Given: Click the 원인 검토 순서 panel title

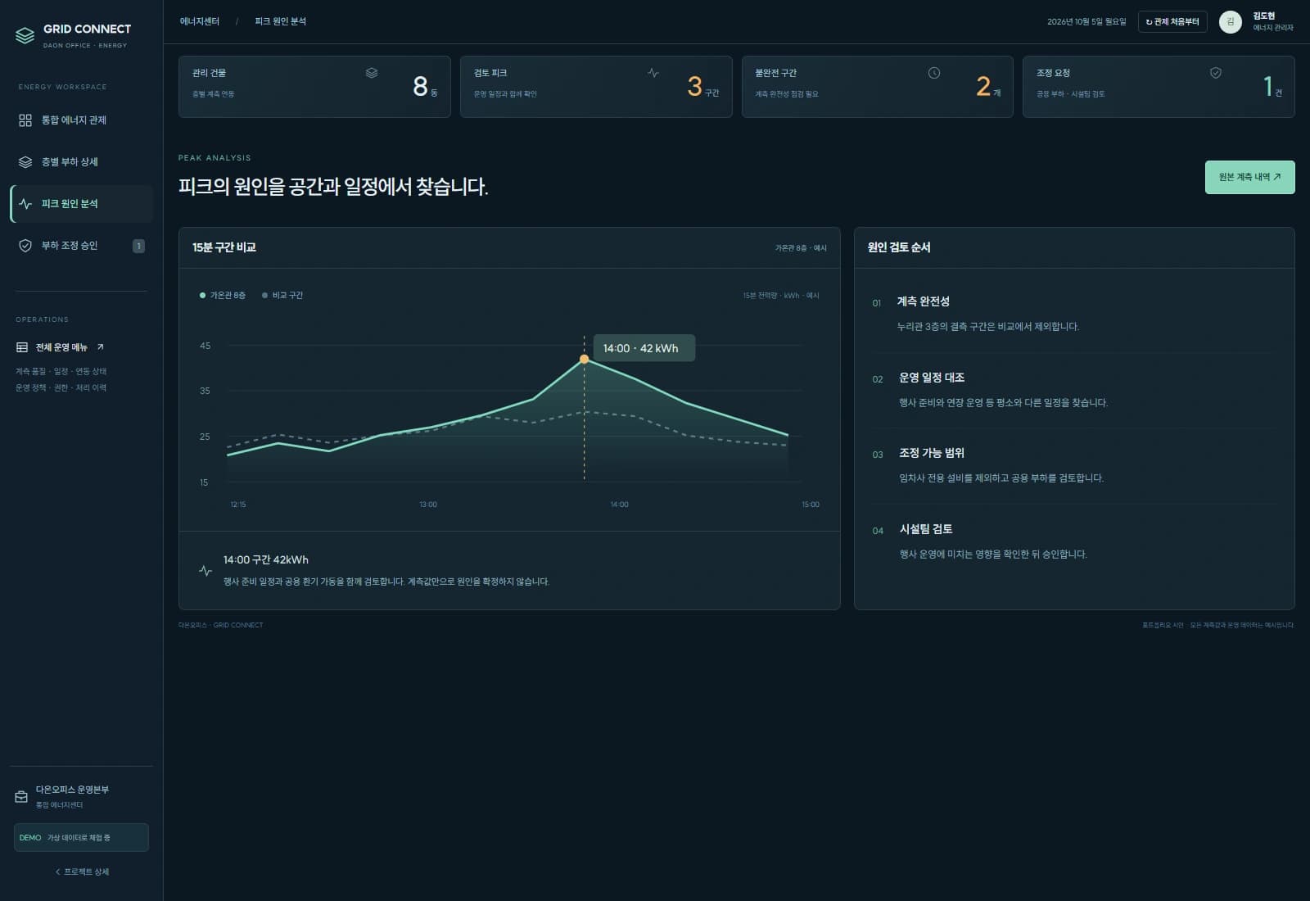Looking at the screenshot, I should (x=899, y=247).
